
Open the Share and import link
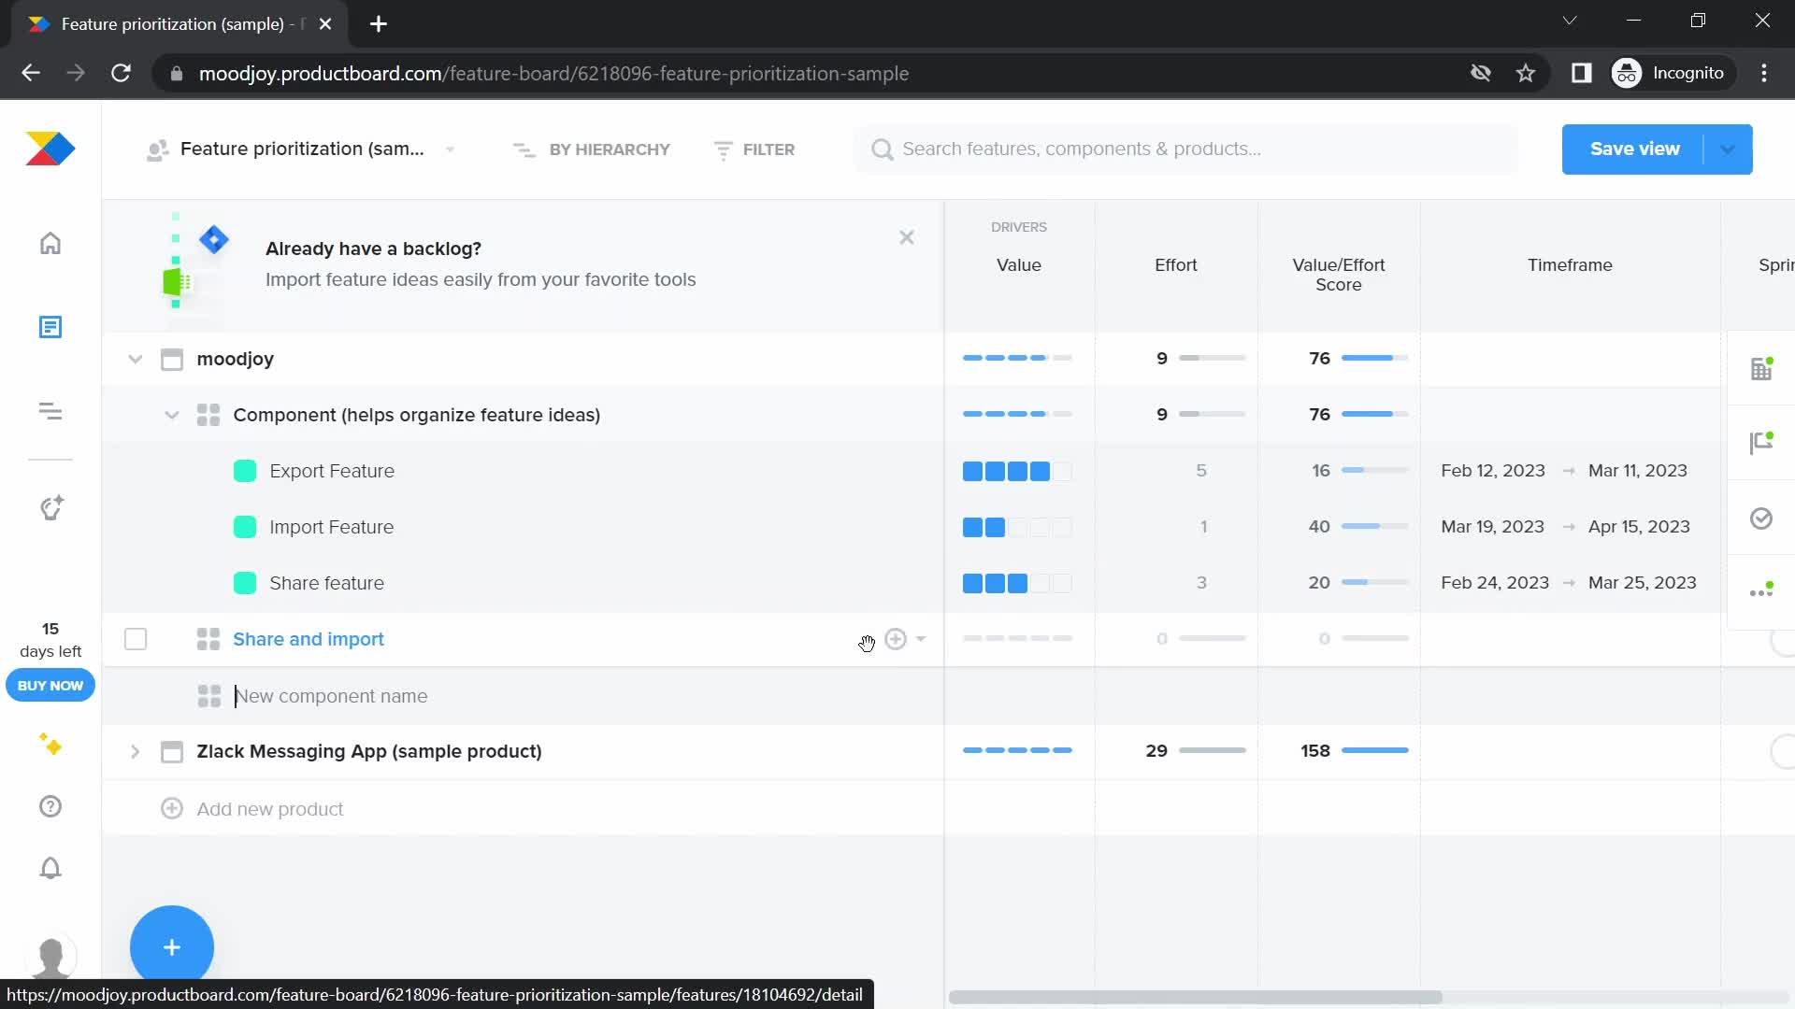pyautogui.click(x=309, y=639)
